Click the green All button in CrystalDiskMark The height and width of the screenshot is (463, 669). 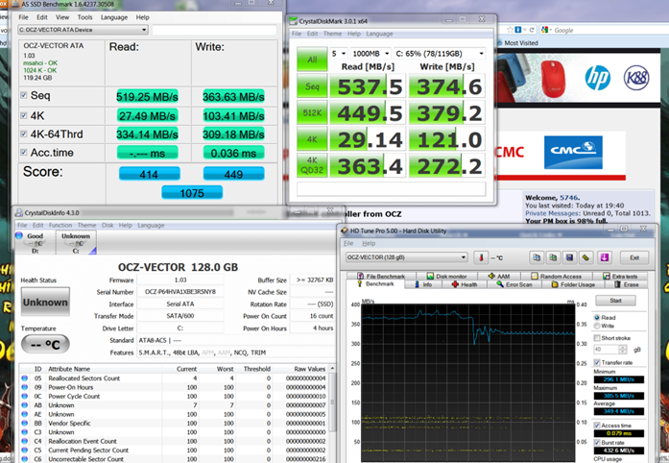pyautogui.click(x=312, y=60)
